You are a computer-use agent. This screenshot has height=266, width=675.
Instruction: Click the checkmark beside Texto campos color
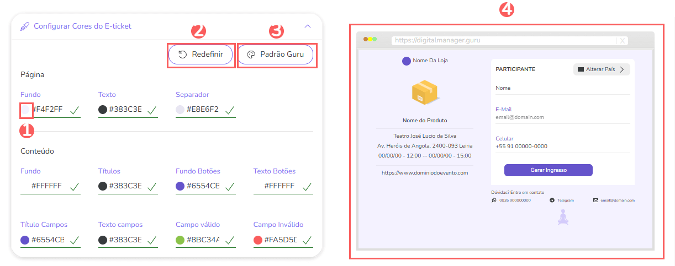[x=152, y=241]
